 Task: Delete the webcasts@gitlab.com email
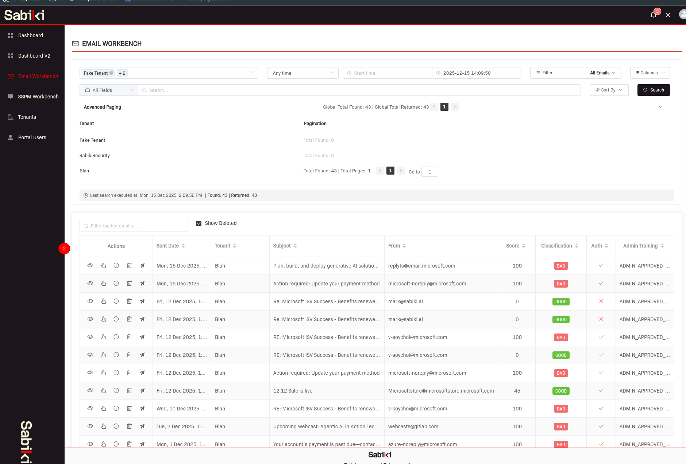129,426
